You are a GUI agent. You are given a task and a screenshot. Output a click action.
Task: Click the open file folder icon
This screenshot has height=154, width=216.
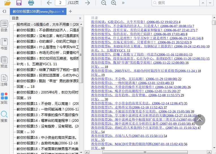[x=7, y=3]
